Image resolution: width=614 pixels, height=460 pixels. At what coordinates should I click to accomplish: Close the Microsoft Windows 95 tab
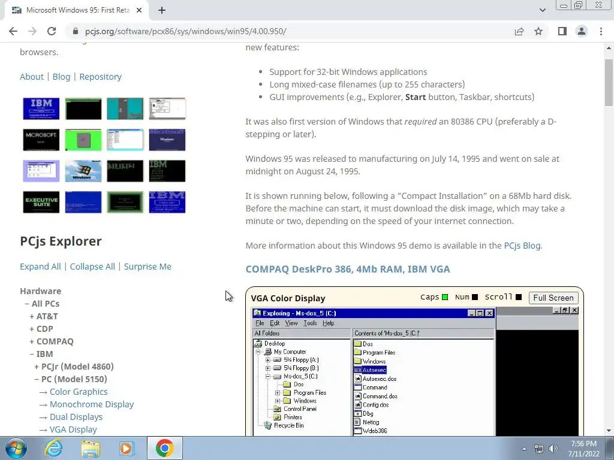pos(139,10)
